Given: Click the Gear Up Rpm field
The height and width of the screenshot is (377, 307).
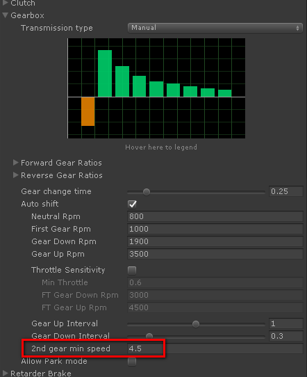Looking at the screenshot, I should [x=215, y=254].
